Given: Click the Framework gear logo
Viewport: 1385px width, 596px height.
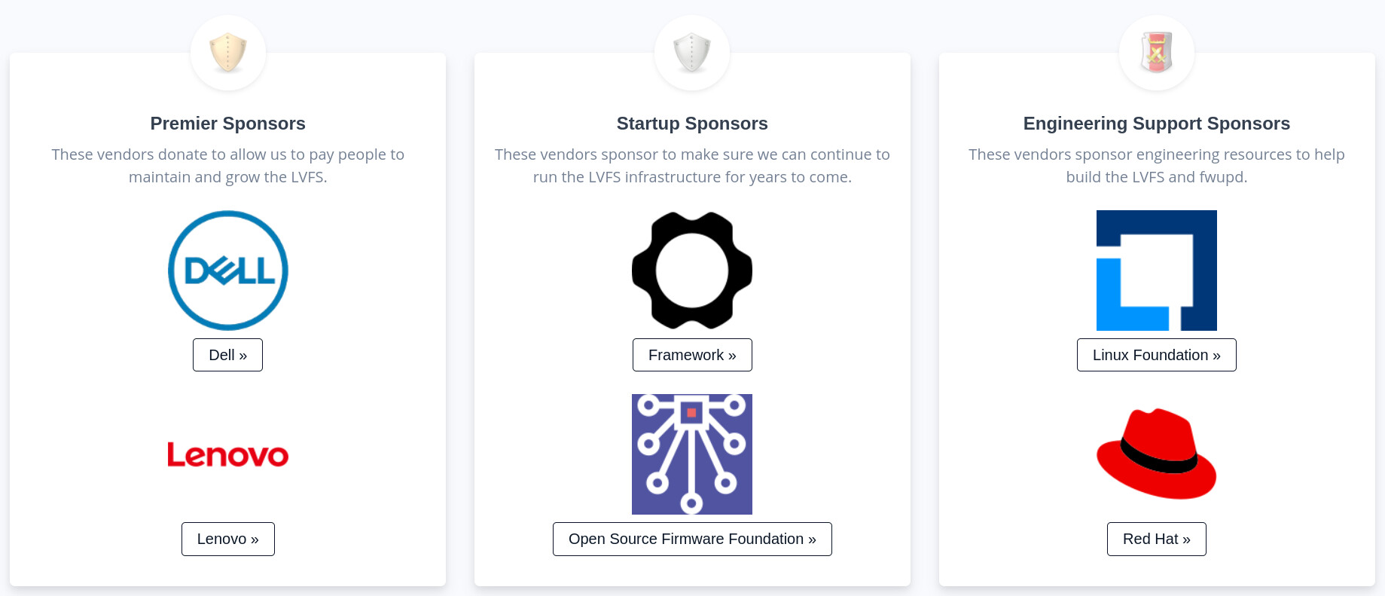Looking at the screenshot, I should pyautogui.click(x=692, y=270).
